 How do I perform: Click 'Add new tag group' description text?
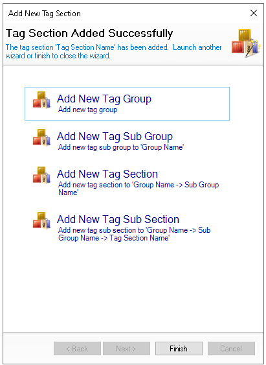click(87, 110)
